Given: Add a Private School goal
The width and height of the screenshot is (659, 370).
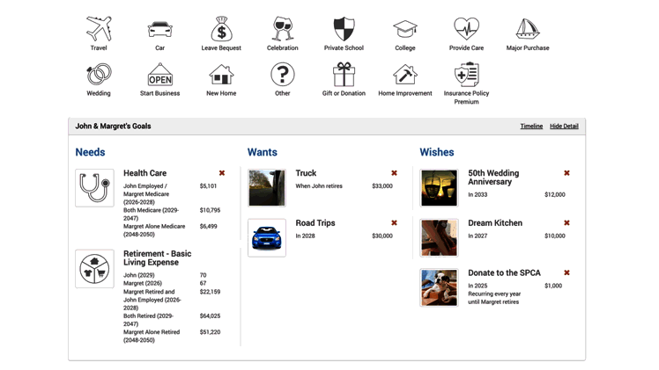Looking at the screenshot, I should point(344,28).
